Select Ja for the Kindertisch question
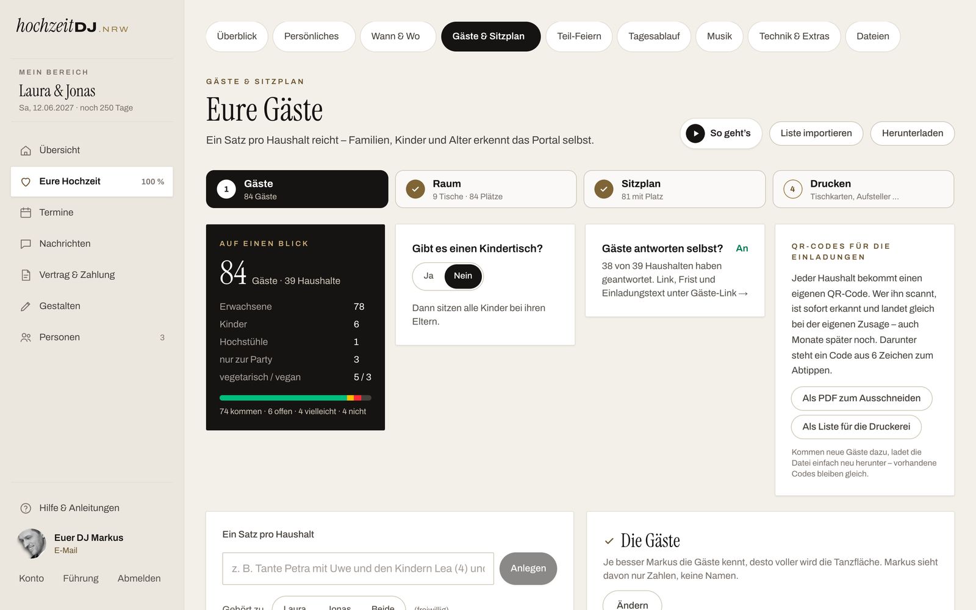Screen dimensions: 976x610 coord(429,276)
